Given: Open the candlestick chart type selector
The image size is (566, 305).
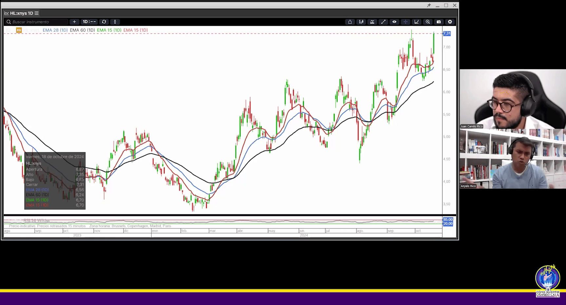Looking at the screenshot, I should point(361,22).
